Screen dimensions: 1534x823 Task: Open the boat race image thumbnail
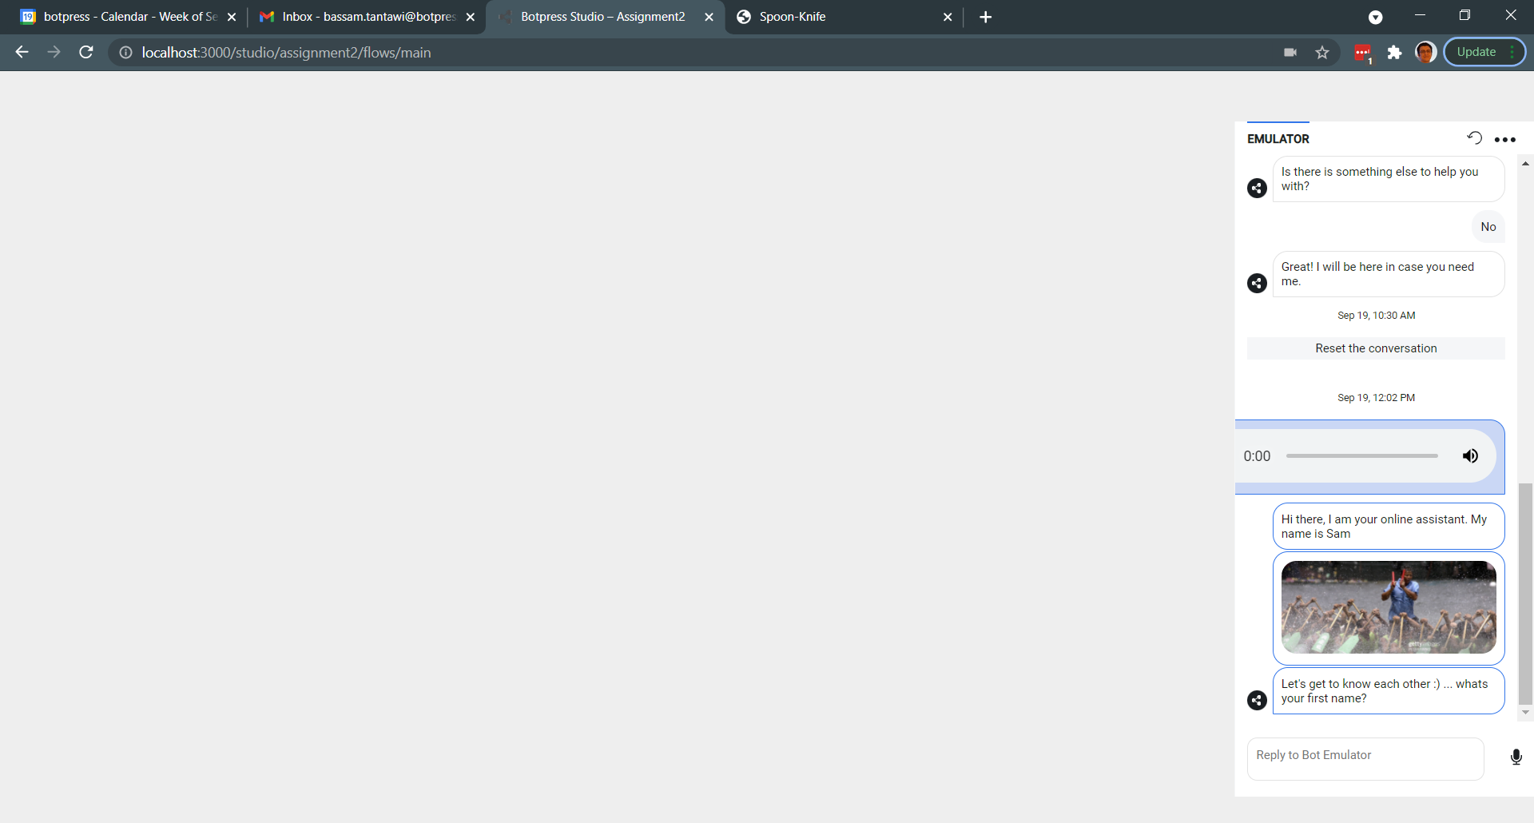pos(1388,607)
